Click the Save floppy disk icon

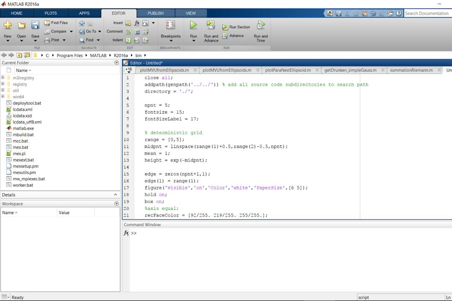click(35, 26)
